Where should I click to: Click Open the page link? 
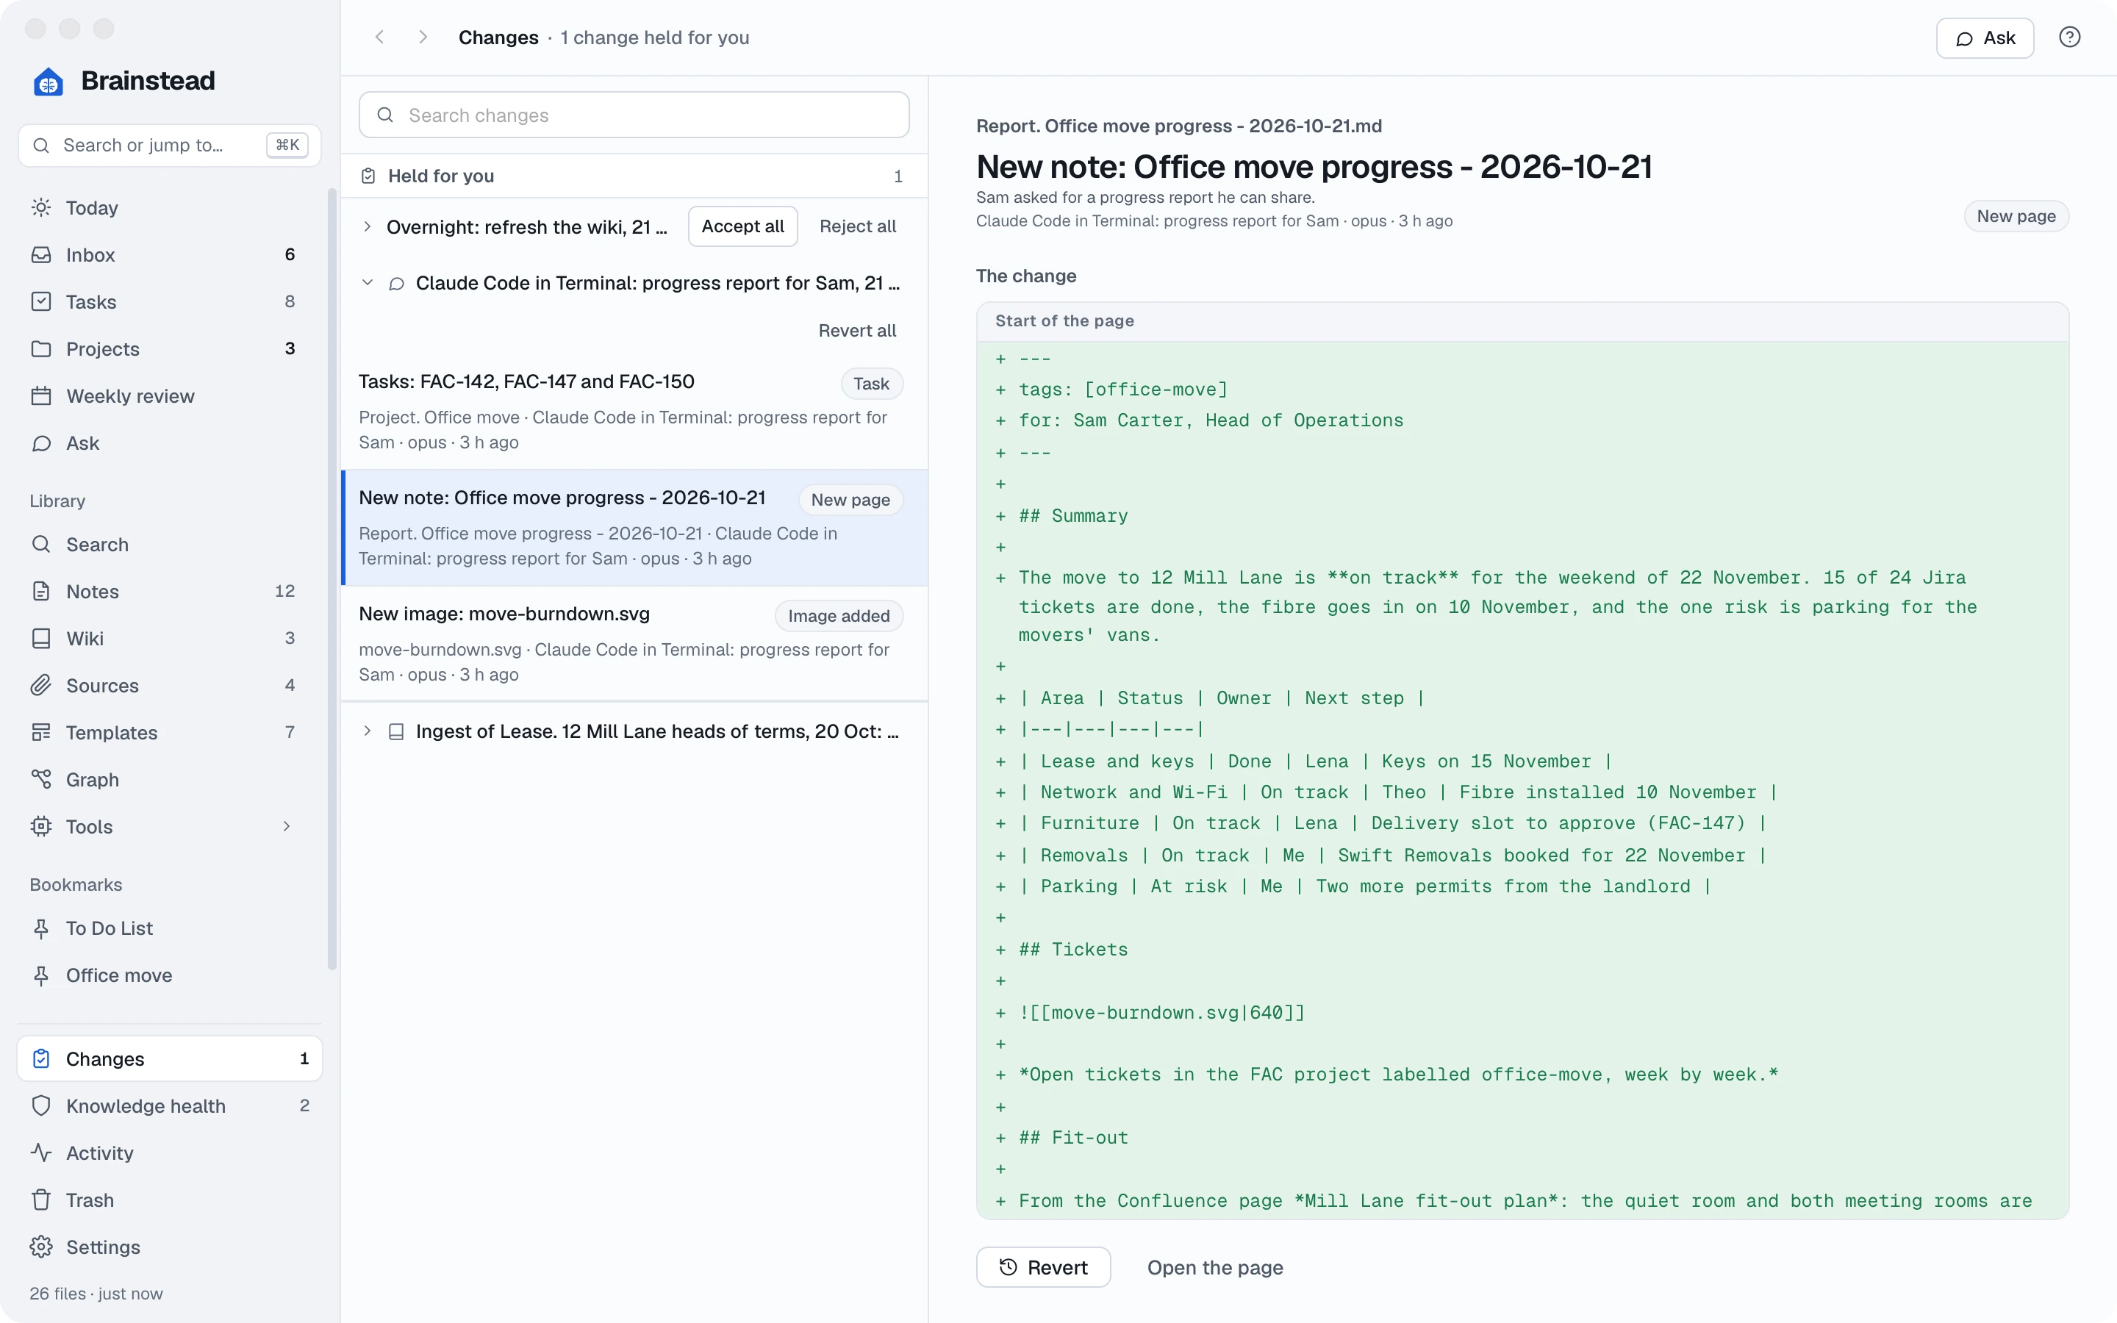pos(1215,1268)
